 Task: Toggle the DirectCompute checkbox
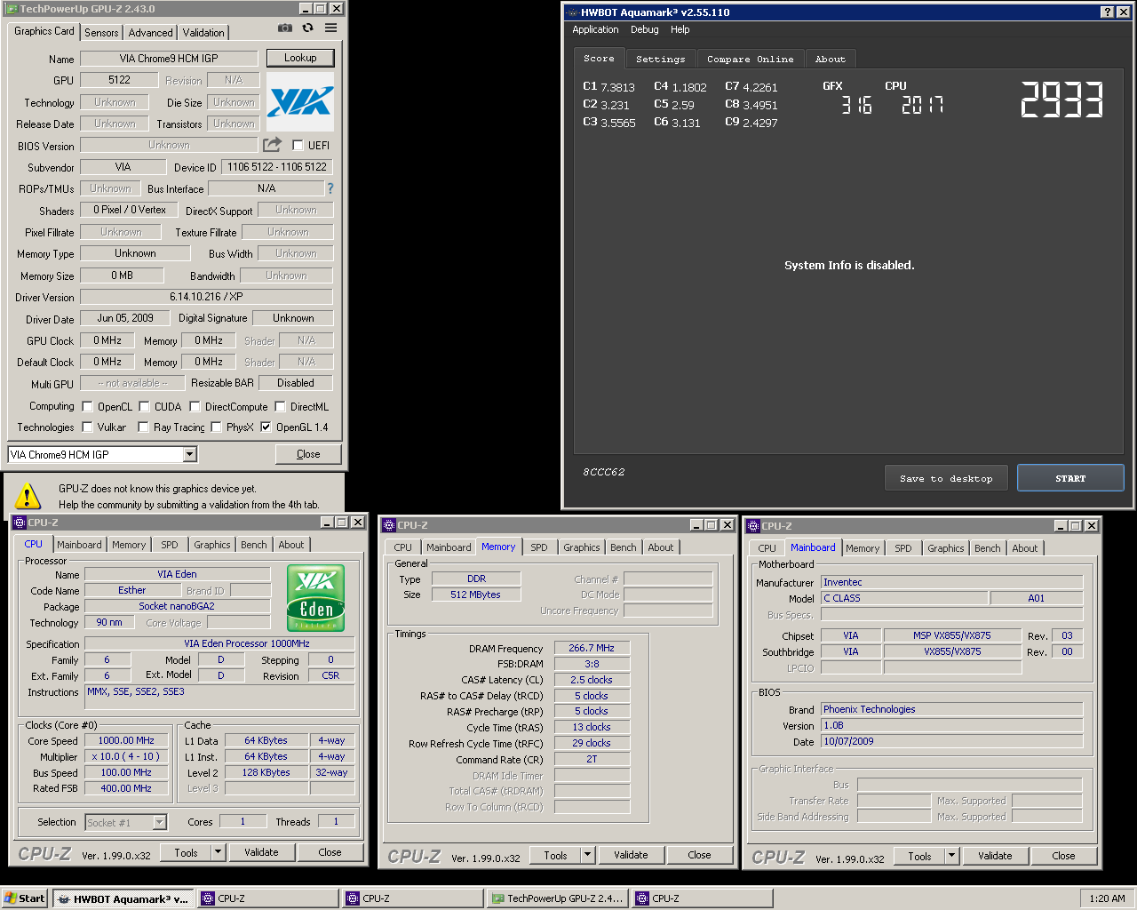(195, 406)
